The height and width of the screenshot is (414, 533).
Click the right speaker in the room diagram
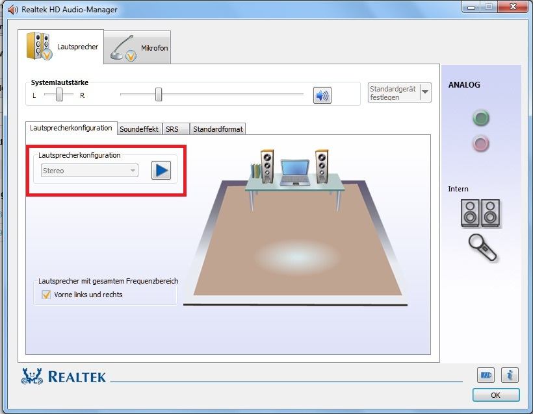click(x=322, y=166)
